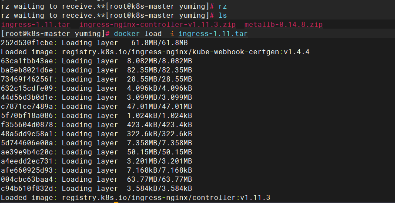395x203 pixels.
Task: Click the ls command text
Action: (x=223, y=16)
